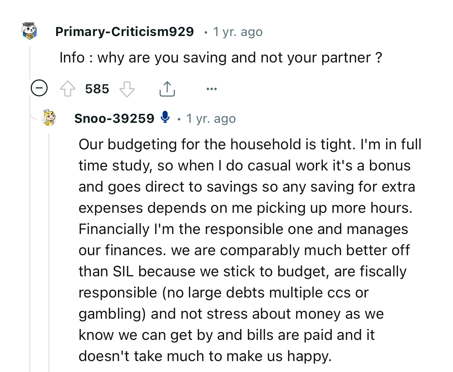Screen dimensions: 453x372
Task: Collapse Primary-Criticism929's comment thread
Action: point(39,88)
